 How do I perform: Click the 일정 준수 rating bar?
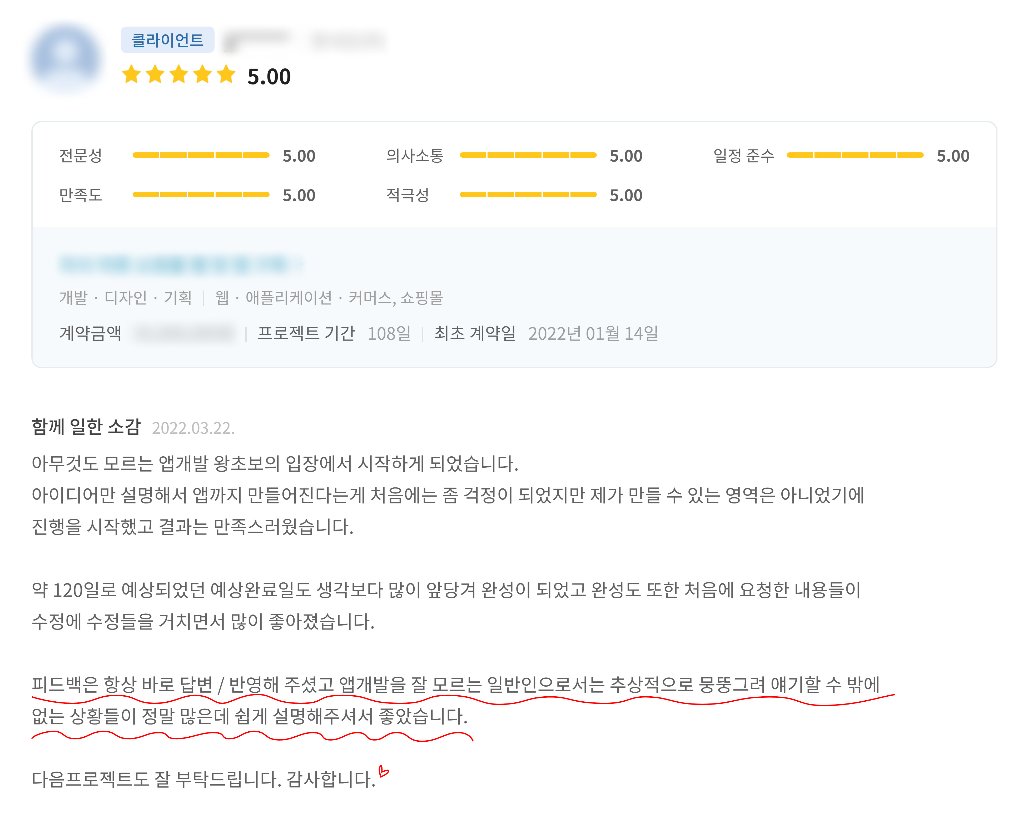click(x=855, y=155)
